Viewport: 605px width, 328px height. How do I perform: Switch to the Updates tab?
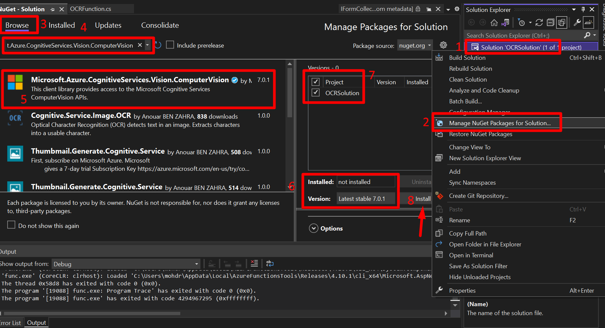point(108,25)
